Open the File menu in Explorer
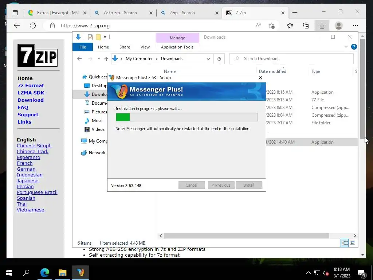This screenshot has width=373, height=280. [x=83, y=47]
